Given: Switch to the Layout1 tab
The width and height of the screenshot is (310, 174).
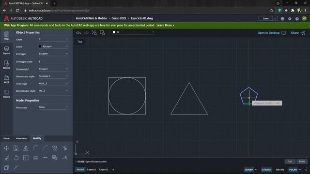Looking at the screenshot, I should (x=92, y=170).
